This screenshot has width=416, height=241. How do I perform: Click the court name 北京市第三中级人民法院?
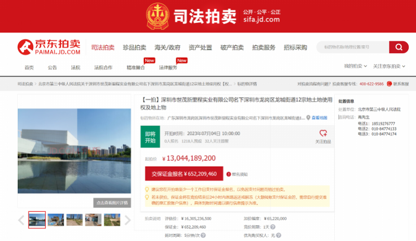(379, 109)
